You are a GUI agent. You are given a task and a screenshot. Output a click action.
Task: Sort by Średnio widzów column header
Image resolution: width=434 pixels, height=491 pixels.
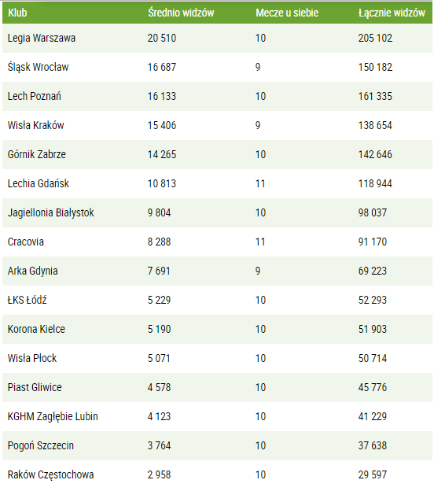[181, 13]
